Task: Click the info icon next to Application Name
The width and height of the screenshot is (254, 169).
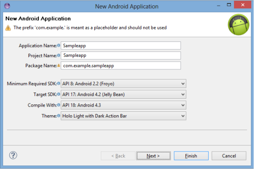Action: click(58, 45)
